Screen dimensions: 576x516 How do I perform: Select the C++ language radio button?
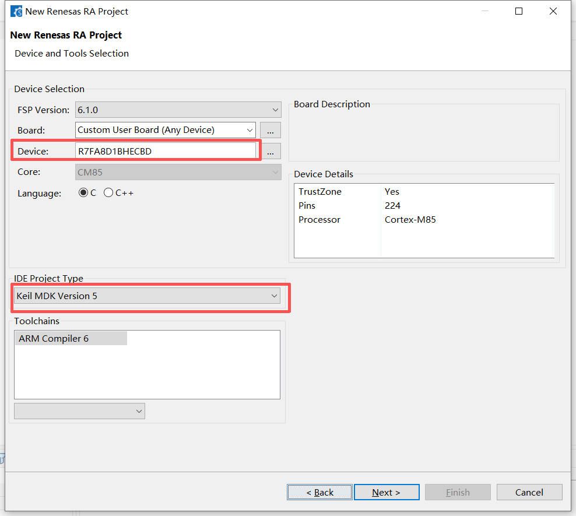[x=108, y=193]
